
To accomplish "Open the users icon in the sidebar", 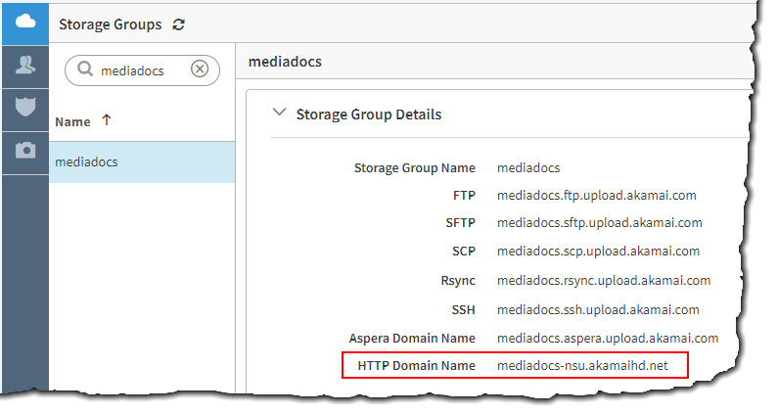I will coord(25,66).
